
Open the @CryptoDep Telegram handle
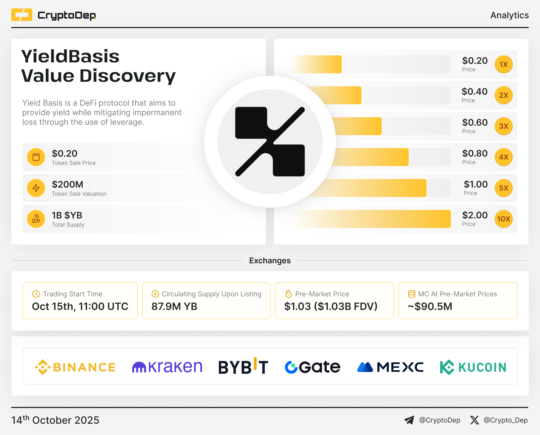tap(440, 420)
